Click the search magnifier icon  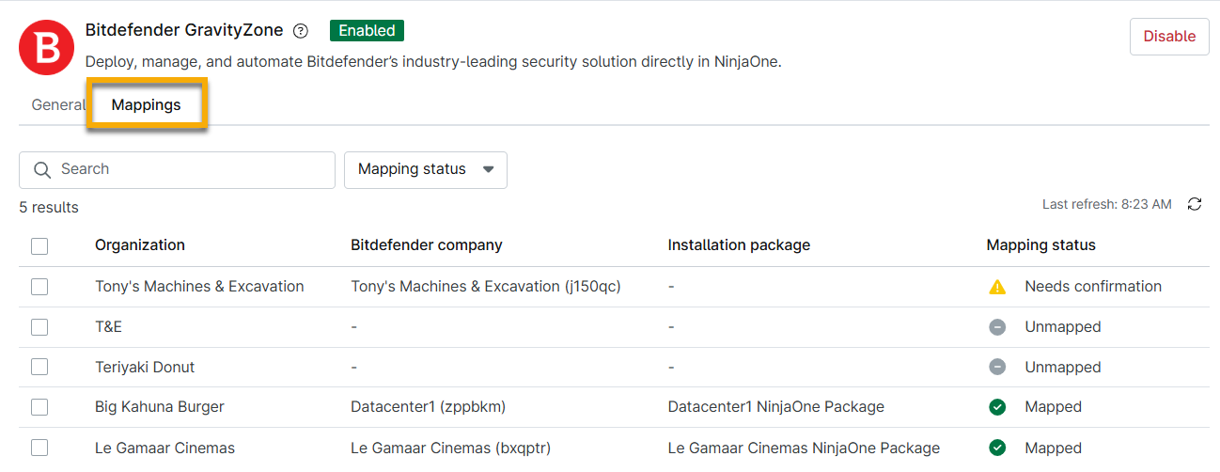[41, 170]
